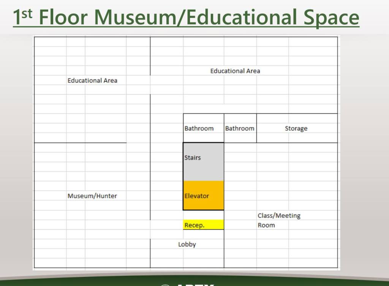Click the doorway gap between Museum/Hunter and Lobby
The height and width of the screenshot is (286, 389).
point(150,229)
